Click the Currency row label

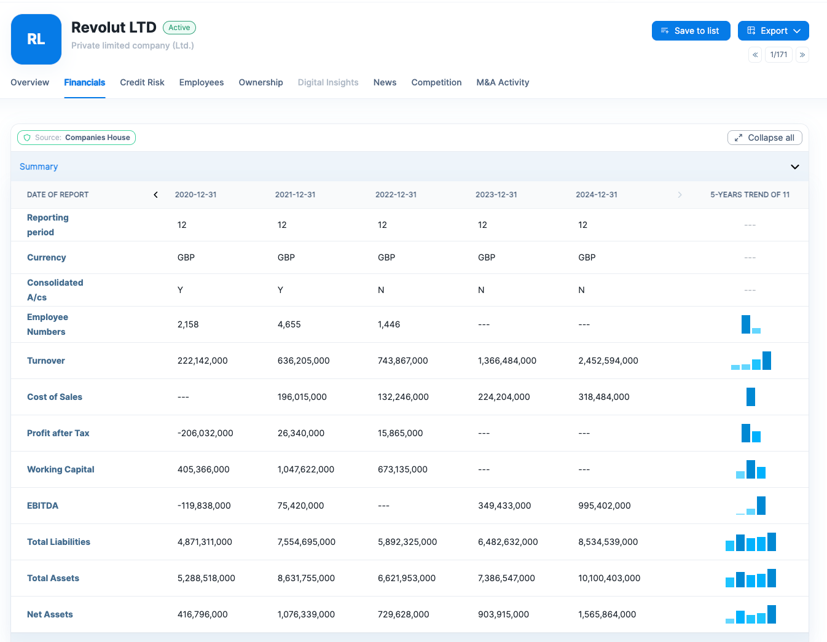[47, 257]
